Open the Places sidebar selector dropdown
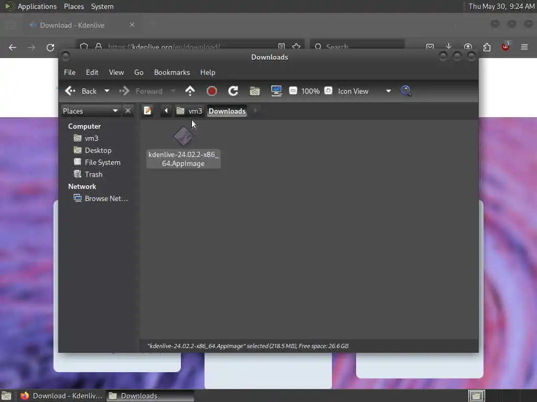Image resolution: width=537 pixels, height=402 pixels. (x=90, y=111)
